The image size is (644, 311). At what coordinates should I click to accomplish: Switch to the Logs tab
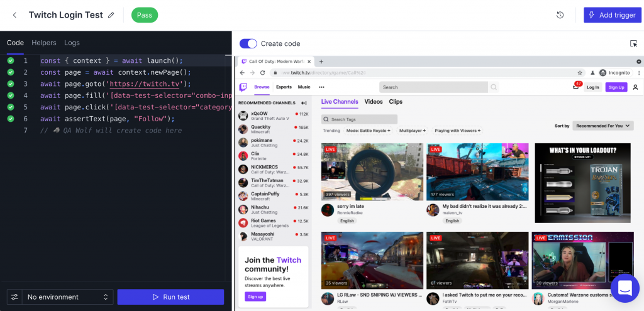pos(72,43)
